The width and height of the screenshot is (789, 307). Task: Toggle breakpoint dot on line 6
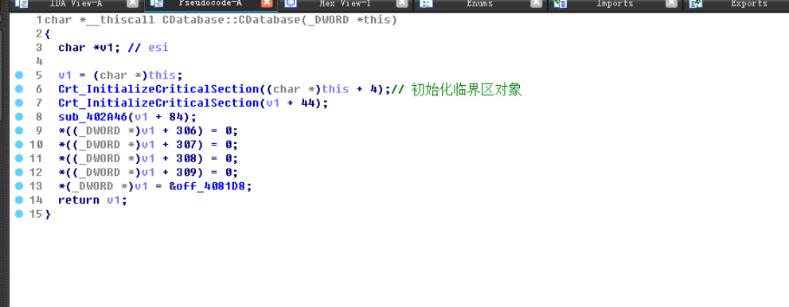point(19,89)
